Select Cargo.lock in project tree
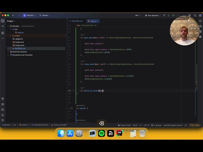This screenshot has height=152, width=203. coord(19,42)
